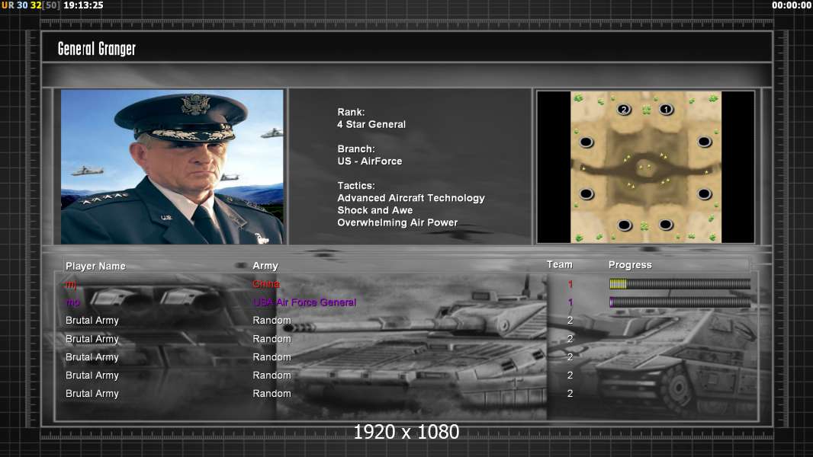Pick the empty lower-right edge start slot
The height and width of the screenshot is (457, 813).
tap(704, 193)
